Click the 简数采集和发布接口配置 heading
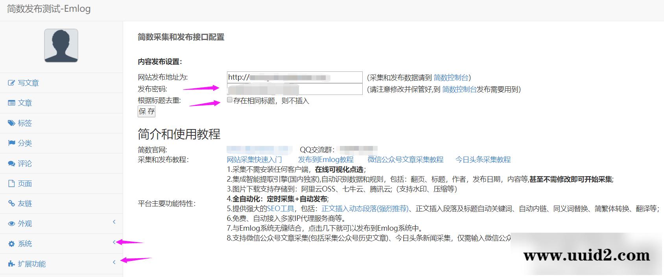This screenshot has height=277, width=664. pyautogui.click(x=181, y=37)
